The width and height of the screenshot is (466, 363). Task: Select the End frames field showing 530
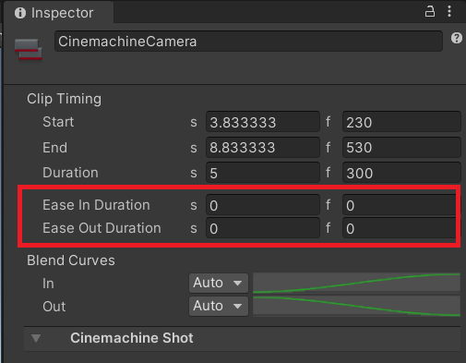click(401, 147)
